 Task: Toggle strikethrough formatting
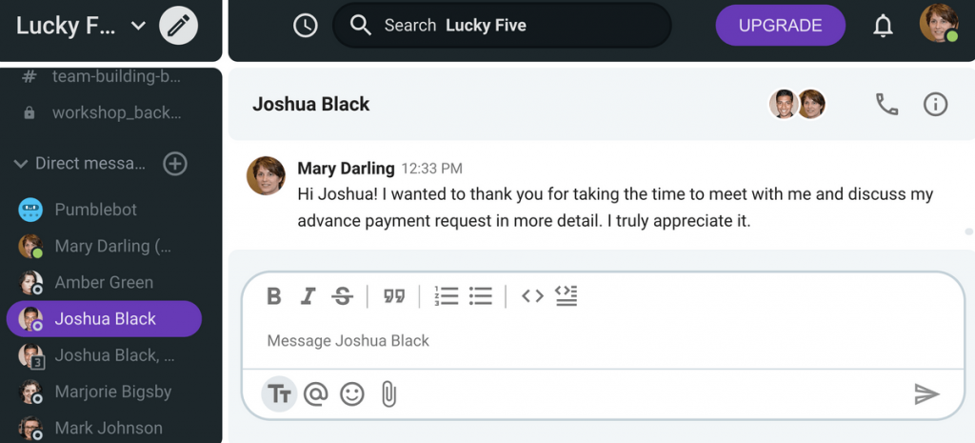coord(342,296)
